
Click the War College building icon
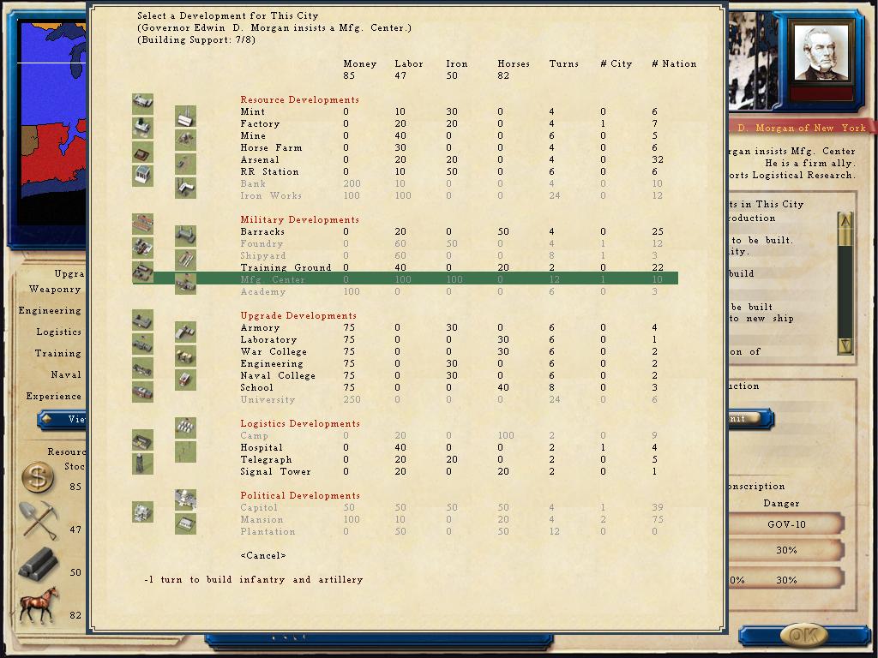point(143,344)
